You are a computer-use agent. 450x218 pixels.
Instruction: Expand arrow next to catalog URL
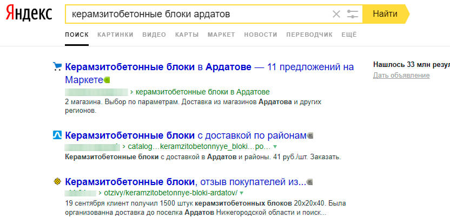click(275, 147)
